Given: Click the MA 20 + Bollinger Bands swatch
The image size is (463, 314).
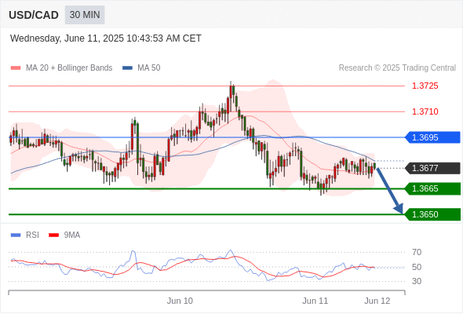Looking at the screenshot, I should 16,68.
